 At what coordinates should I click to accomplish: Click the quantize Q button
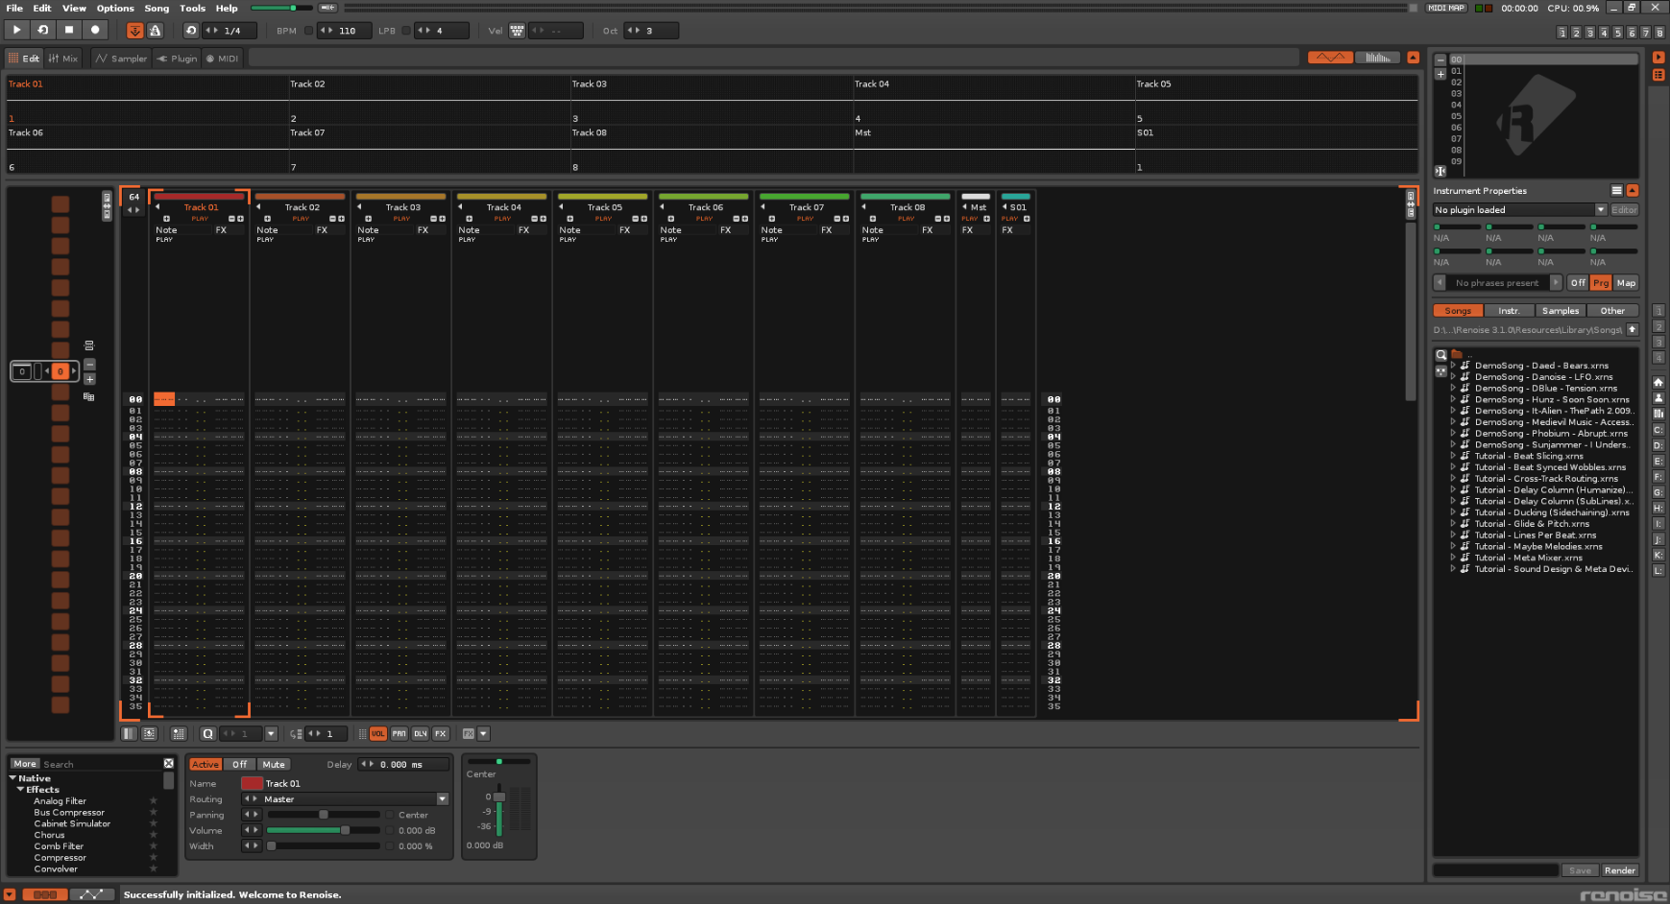(x=207, y=734)
